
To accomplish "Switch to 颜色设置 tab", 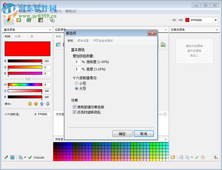I will (x=83, y=41).
